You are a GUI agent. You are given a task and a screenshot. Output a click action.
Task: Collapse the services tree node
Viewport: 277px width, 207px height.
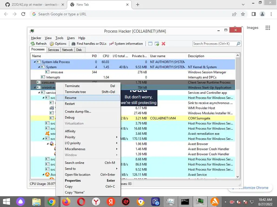pos(39,92)
